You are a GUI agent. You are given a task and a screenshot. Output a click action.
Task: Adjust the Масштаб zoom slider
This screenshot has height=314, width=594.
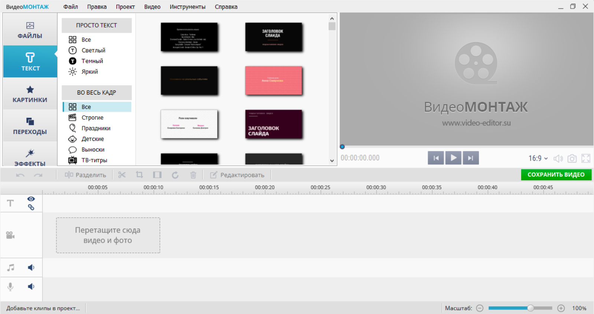[x=531, y=308]
